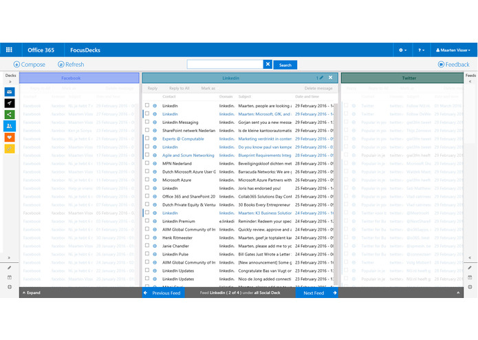Click the up chevron at bottom bar right end
The width and height of the screenshot is (478, 340).
point(458,293)
